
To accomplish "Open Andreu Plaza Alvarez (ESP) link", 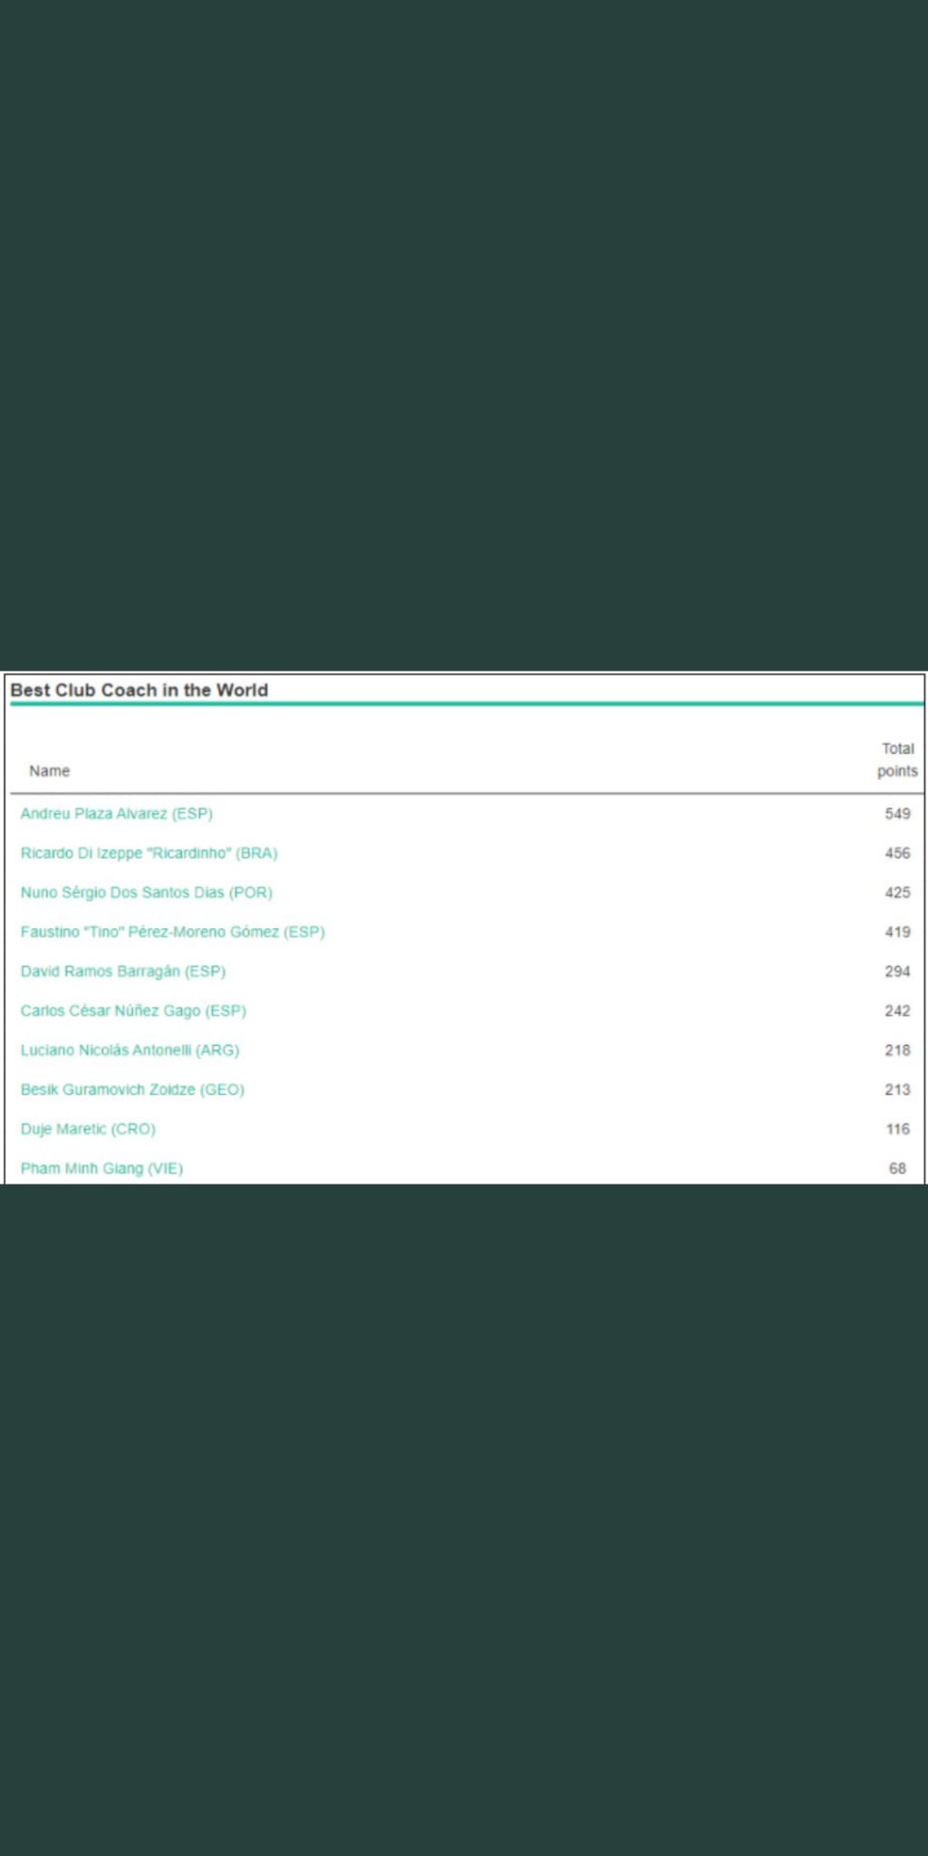I will 116,814.
